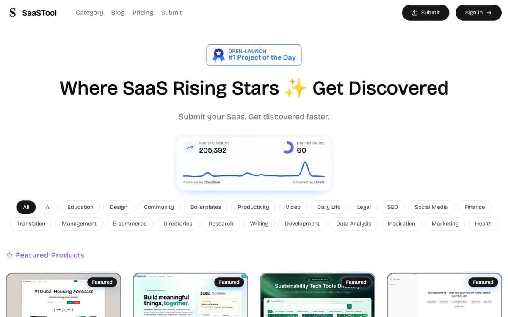Filter by Health category
This screenshot has width=508, height=317.
pyautogui.click(x=483, y=224)
